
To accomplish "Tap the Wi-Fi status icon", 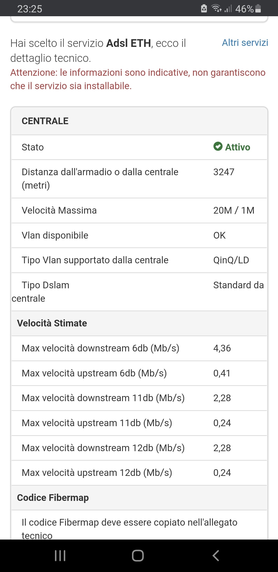I will coord(216,9).
